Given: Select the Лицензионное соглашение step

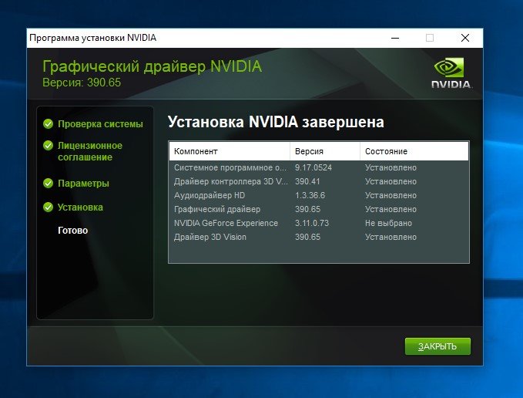Looking at the screenshot, I should 90,151.
